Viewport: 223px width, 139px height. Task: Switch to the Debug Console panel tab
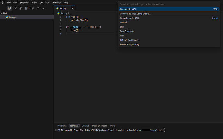tap(100, 126)
